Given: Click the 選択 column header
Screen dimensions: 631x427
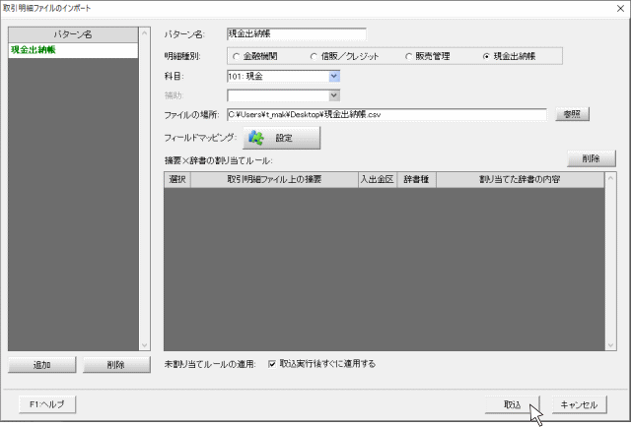Looking at the screenshot, I should tap(177, 180).
